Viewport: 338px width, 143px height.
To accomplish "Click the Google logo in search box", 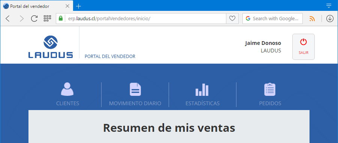I will coord(248,18).
